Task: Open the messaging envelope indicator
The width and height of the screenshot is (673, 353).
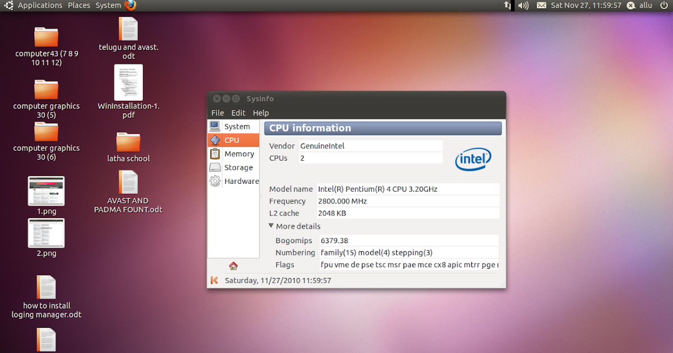Action: tap(541, 5)
